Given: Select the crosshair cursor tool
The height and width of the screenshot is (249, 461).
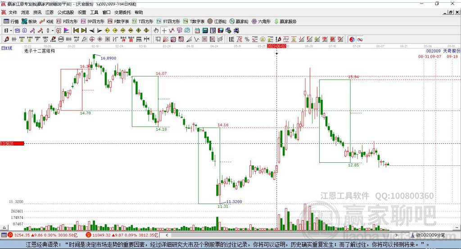Looking at the screenshot, I should (x=164, y=30).
